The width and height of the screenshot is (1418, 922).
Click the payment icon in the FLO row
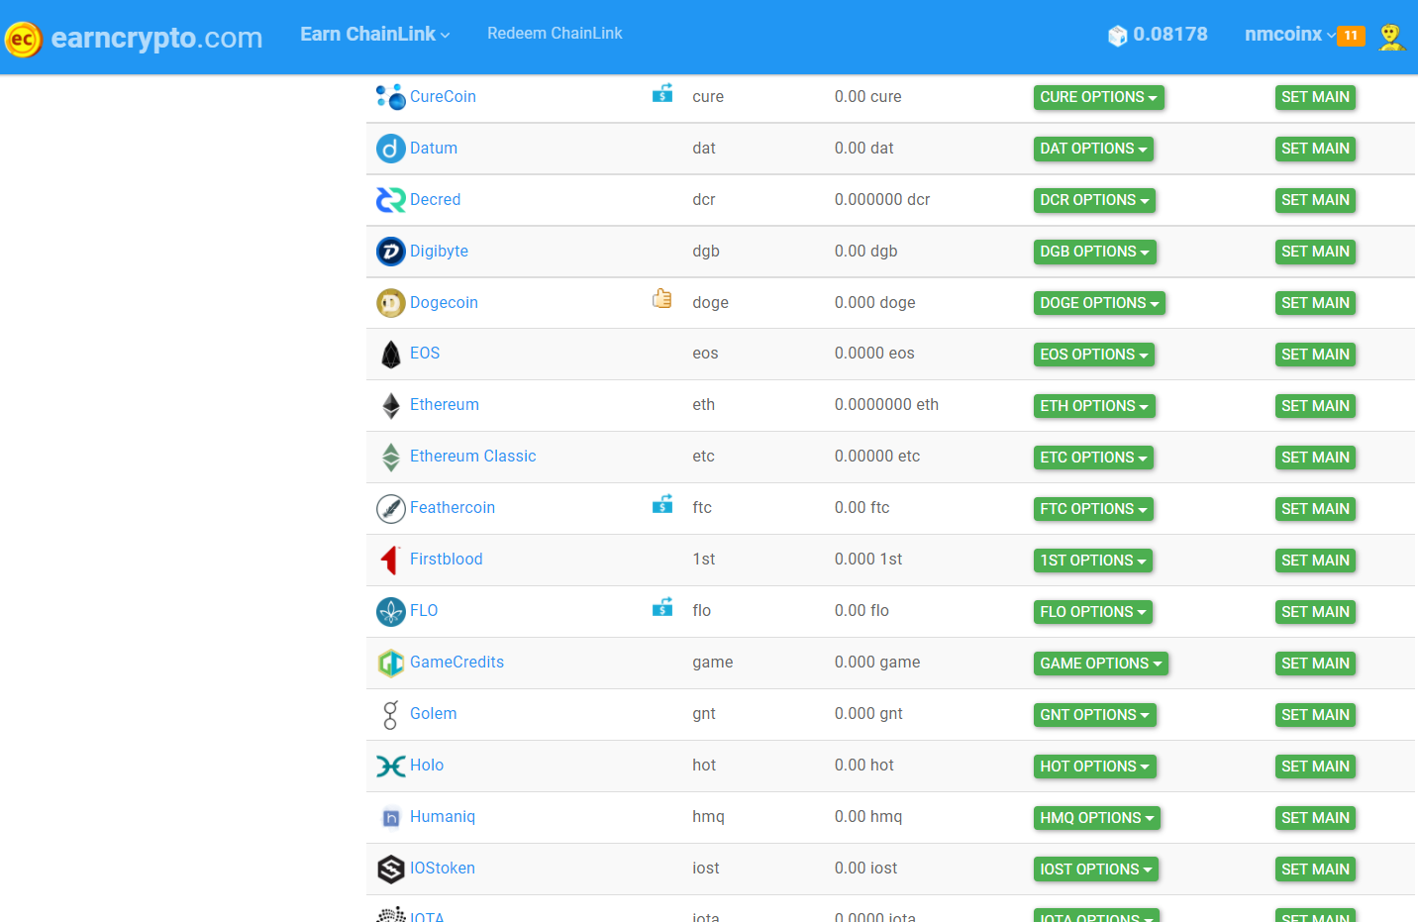662,607
